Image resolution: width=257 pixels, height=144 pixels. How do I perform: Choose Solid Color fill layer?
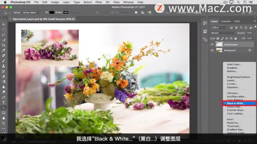tap(234, 64)
